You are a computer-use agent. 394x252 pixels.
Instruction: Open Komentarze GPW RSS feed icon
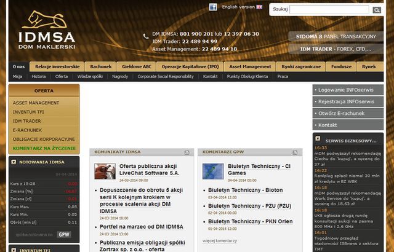[295, 152]
